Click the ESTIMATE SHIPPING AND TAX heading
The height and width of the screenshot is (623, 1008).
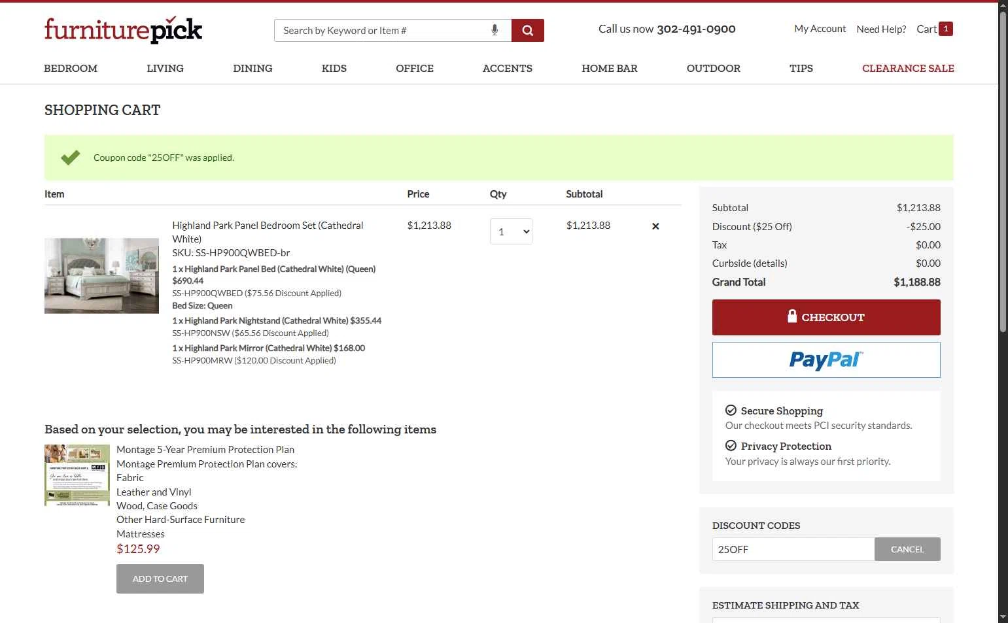786,605
